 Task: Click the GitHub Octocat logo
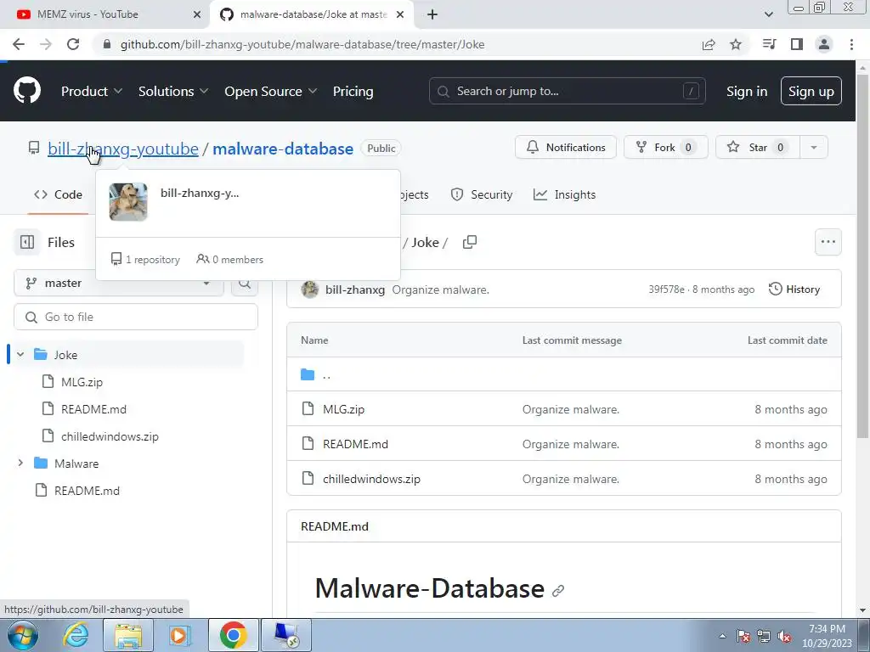coord(26,91)
